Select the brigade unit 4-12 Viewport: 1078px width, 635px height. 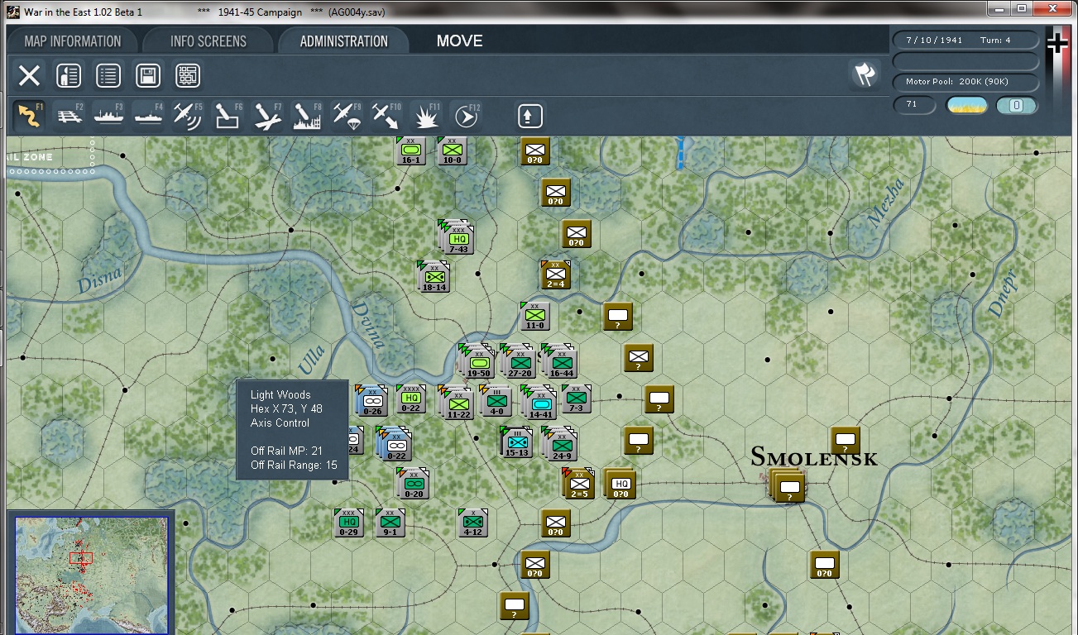(x=472, y=523)
